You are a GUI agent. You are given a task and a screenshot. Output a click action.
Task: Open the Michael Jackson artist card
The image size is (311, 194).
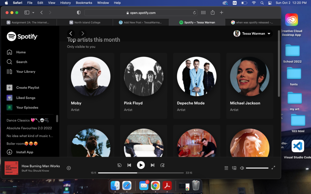[x=250, y=86]
